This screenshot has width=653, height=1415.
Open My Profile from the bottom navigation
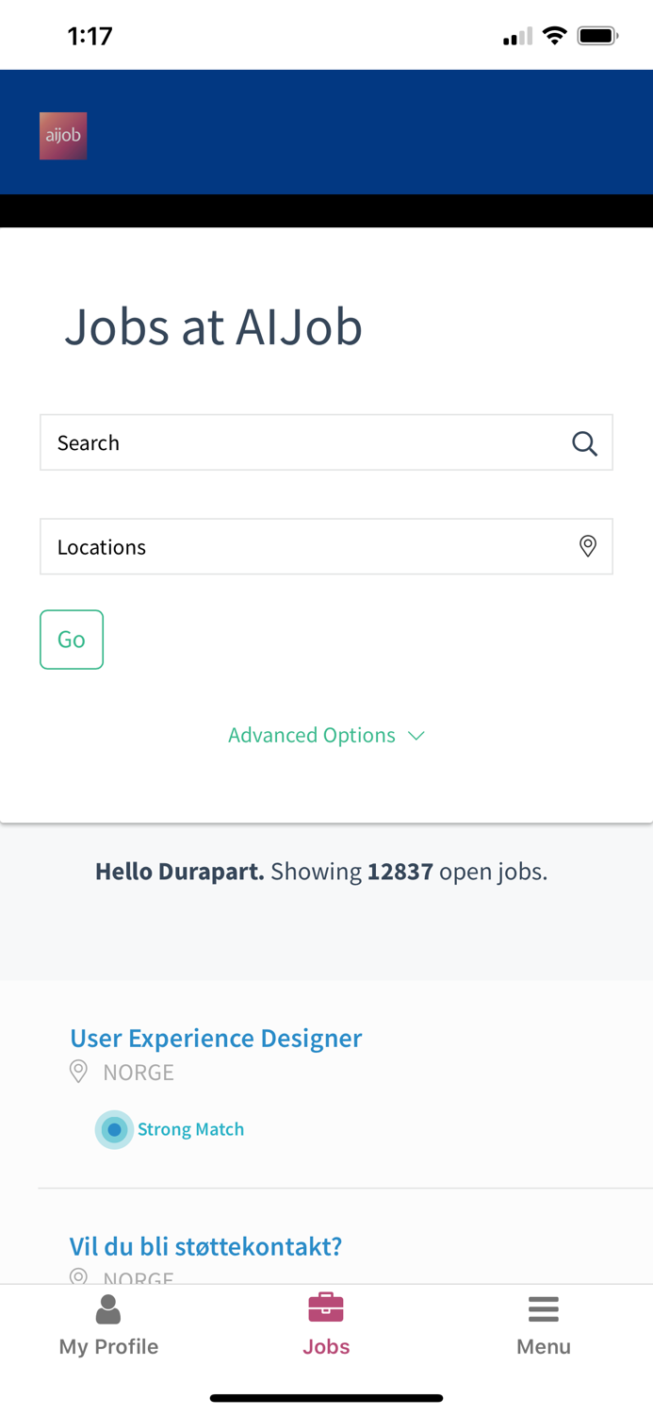click(x=108, y=1324)
